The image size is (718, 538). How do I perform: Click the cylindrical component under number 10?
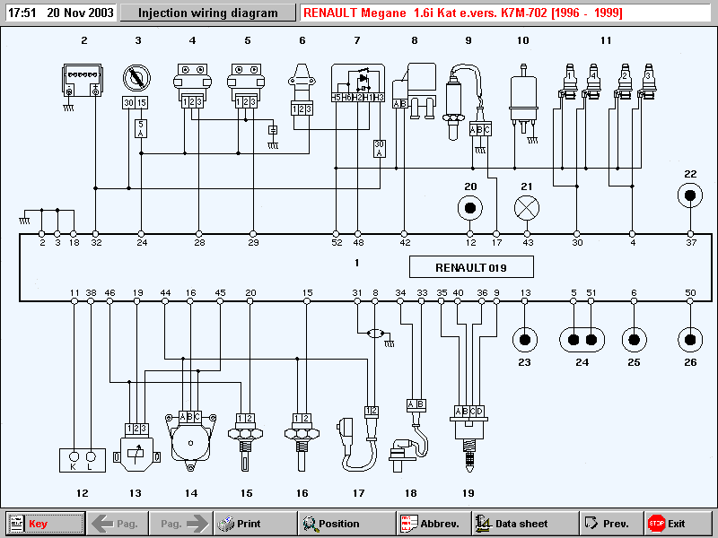[x=523, y=99]
